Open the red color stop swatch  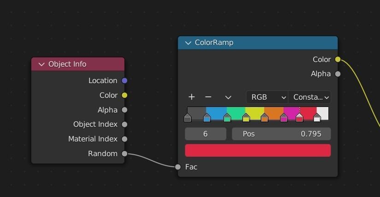click(257, 151)
